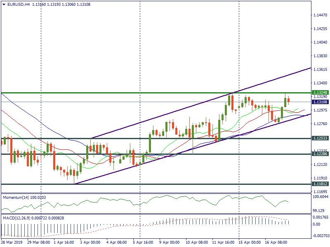330x247 pixels.
Task: Select the green horizontal resistance line
Action: click(x=124, y=93)
